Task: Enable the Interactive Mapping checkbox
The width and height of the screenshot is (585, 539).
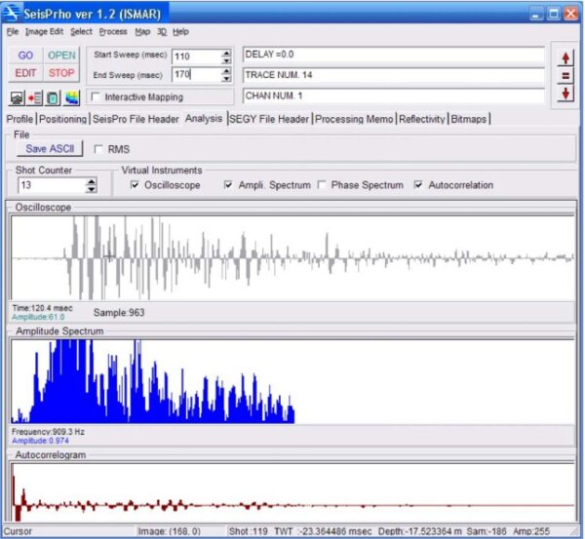Action: click(x=96, y=96)
